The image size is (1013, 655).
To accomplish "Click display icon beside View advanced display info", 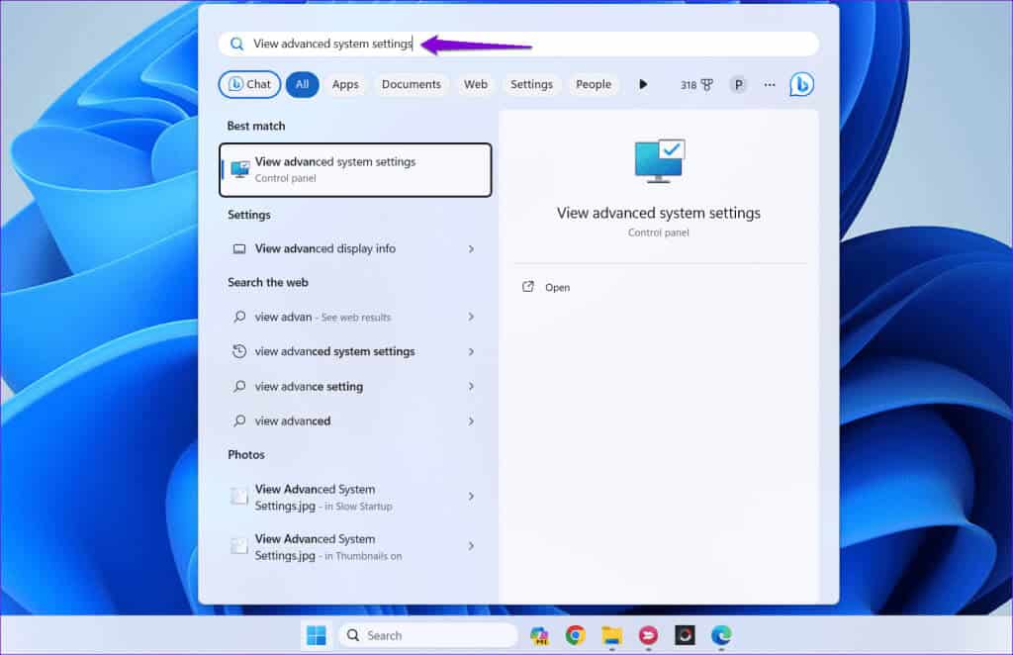I will point(239,248).
